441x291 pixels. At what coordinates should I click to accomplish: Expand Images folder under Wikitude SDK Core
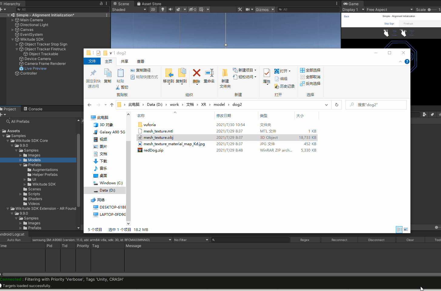21,155
